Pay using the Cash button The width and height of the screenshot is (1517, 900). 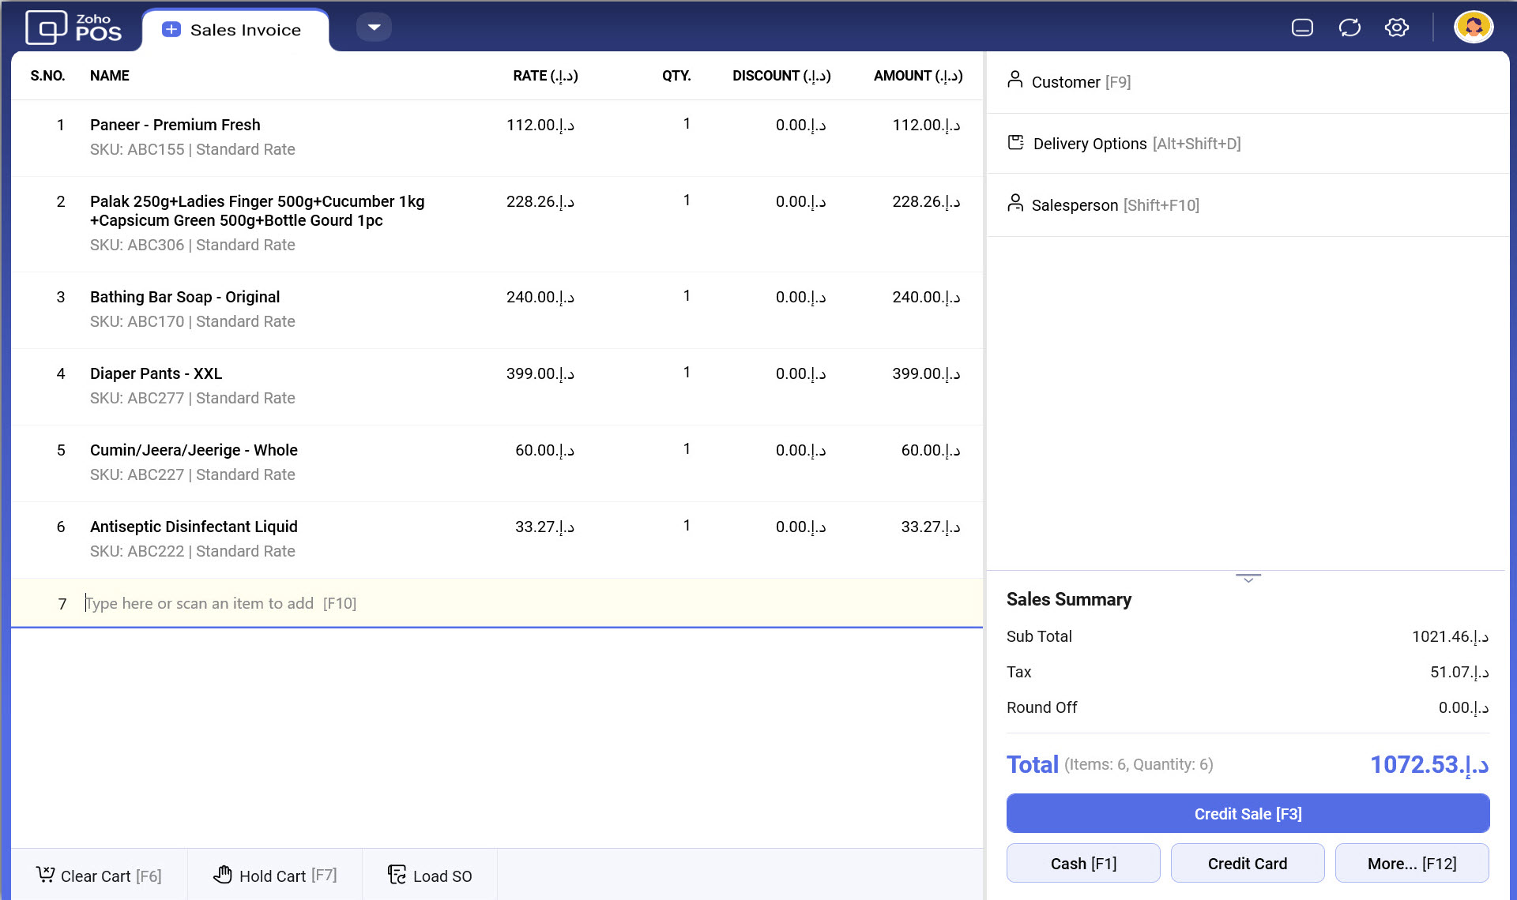tap(1083, 864)
